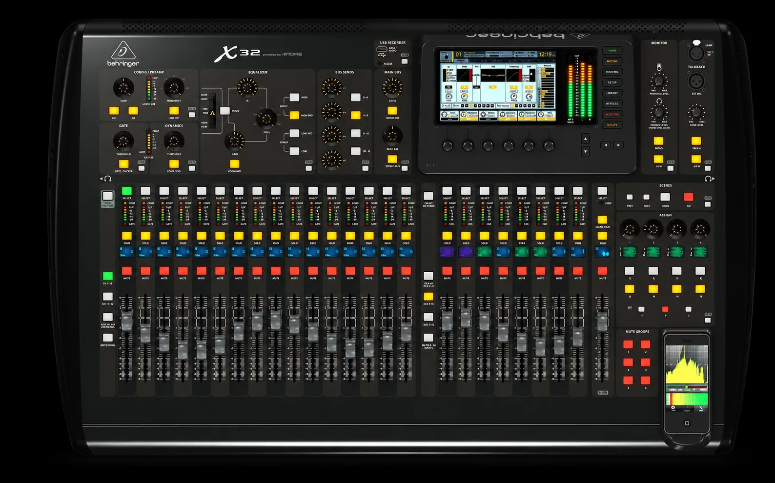Screen dimensions: 775x483
Task: Toggle the COMP / EXP dynamics button
Action: (174, 164)
